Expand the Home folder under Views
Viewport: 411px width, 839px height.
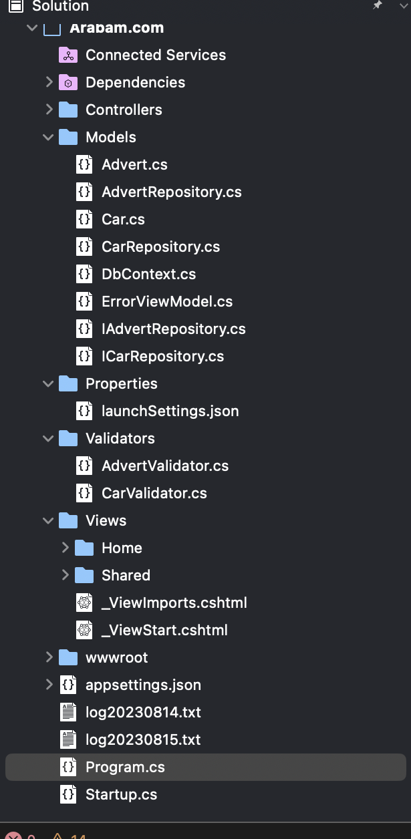[65, 548]
